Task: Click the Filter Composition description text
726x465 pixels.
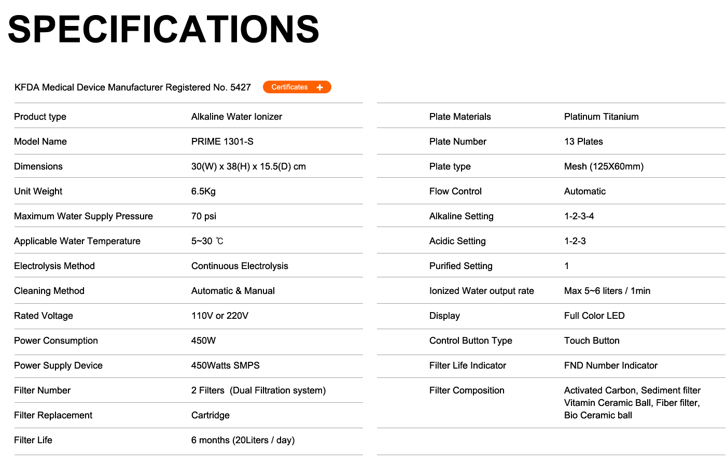Action: click(632, 403)
